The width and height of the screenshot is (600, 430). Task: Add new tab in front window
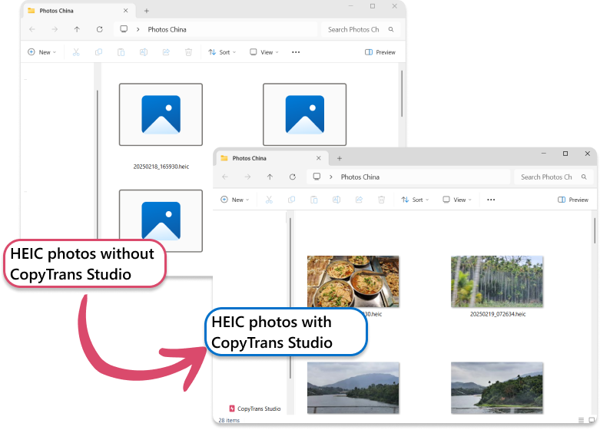340,158
